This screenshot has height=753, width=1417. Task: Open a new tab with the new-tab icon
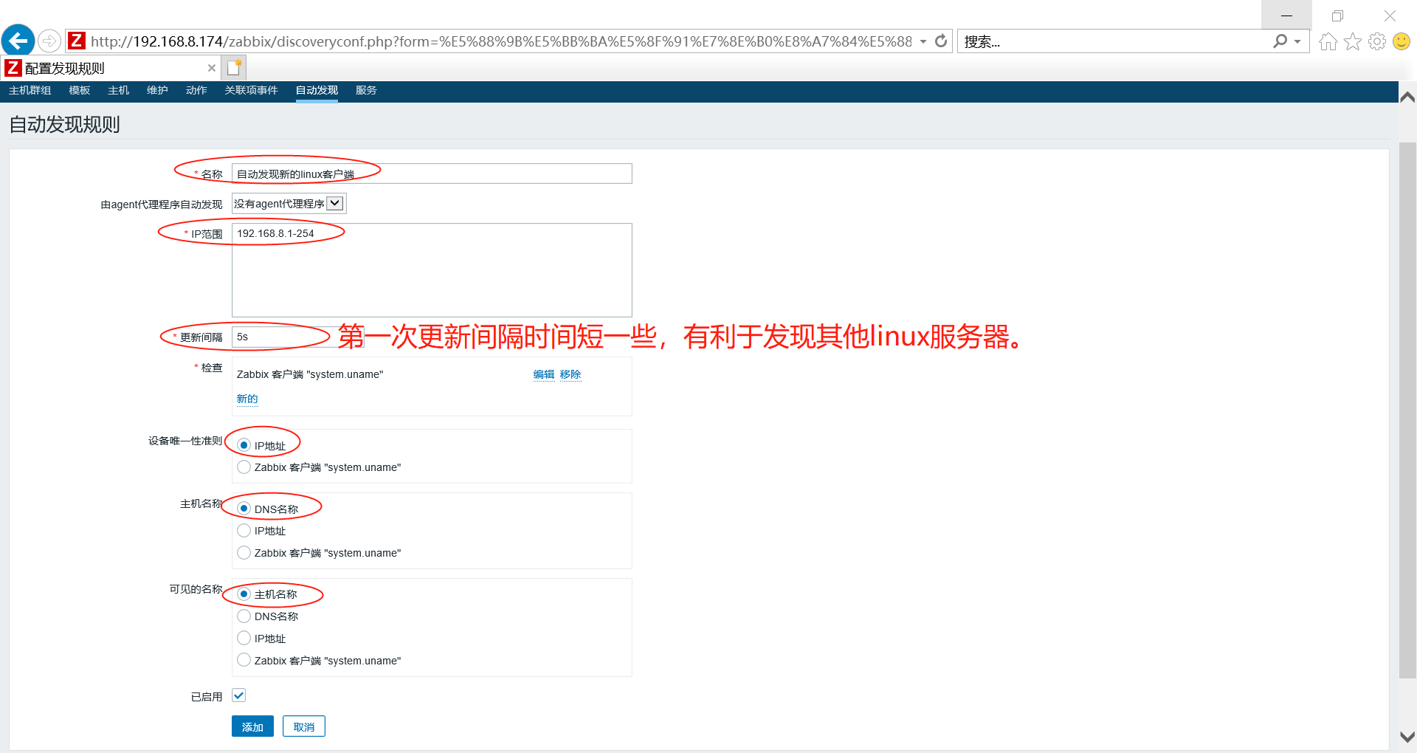coord(235,68)
